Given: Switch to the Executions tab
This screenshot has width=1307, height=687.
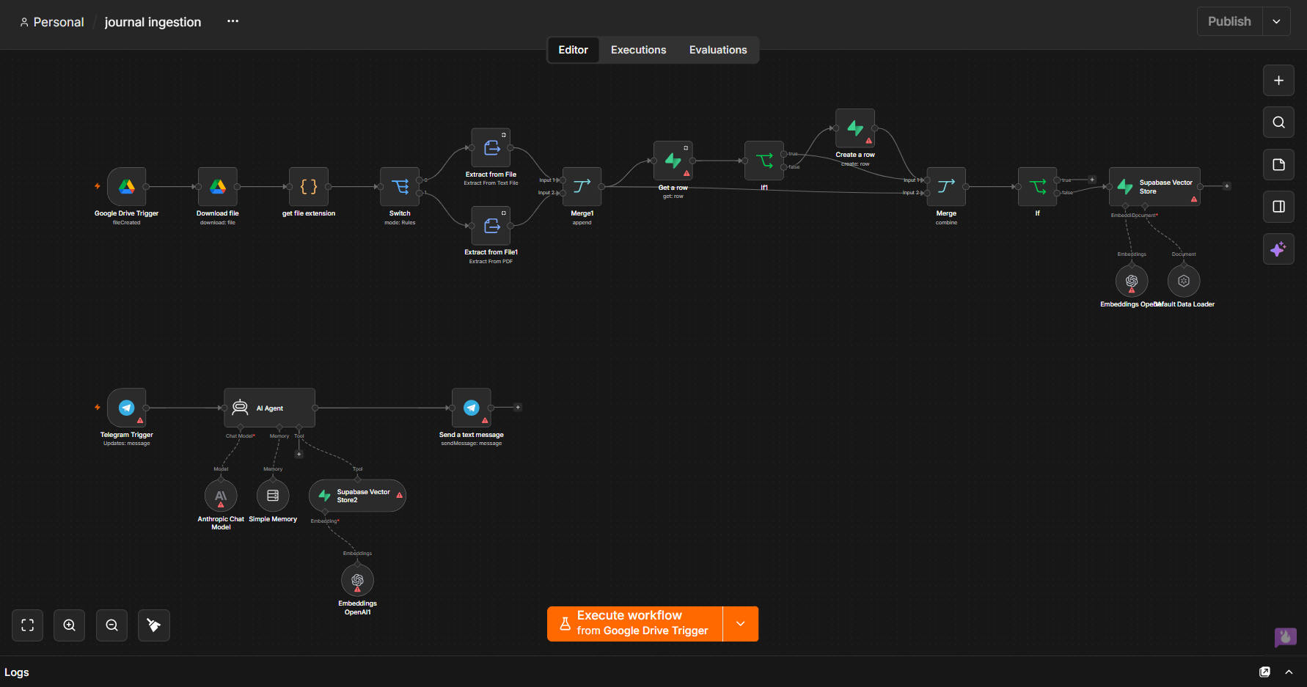Looking at the screenshot, I should (x=639, y=50).
